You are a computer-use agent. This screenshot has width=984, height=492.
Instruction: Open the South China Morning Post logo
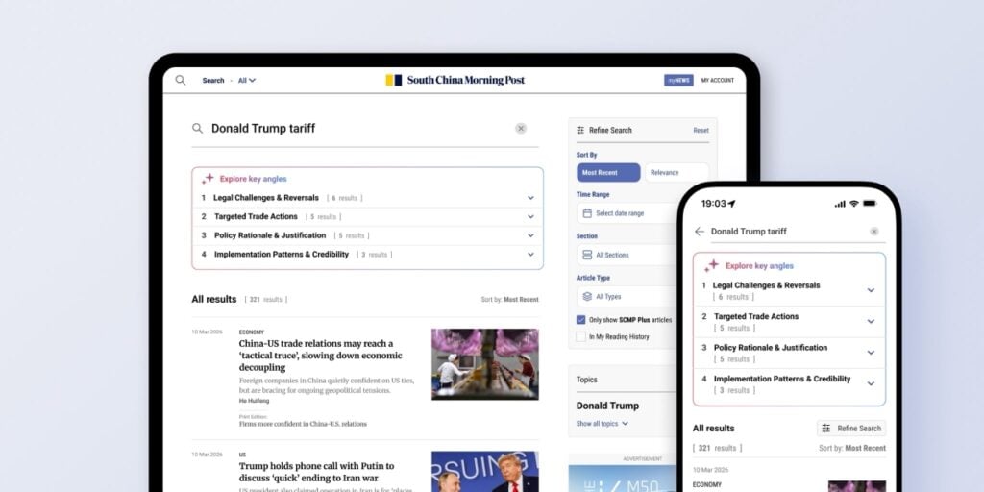tap(455, 81)
